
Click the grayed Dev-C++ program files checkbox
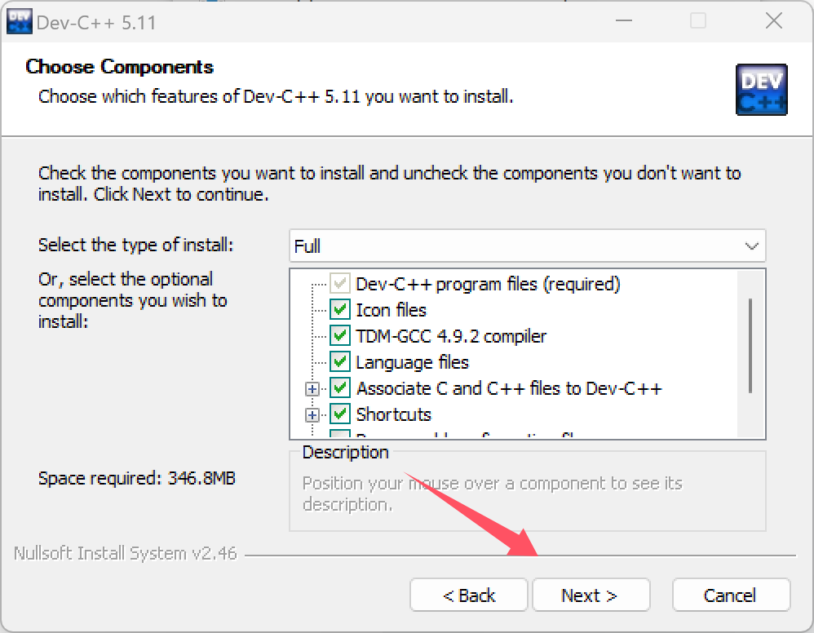point(340,284)
